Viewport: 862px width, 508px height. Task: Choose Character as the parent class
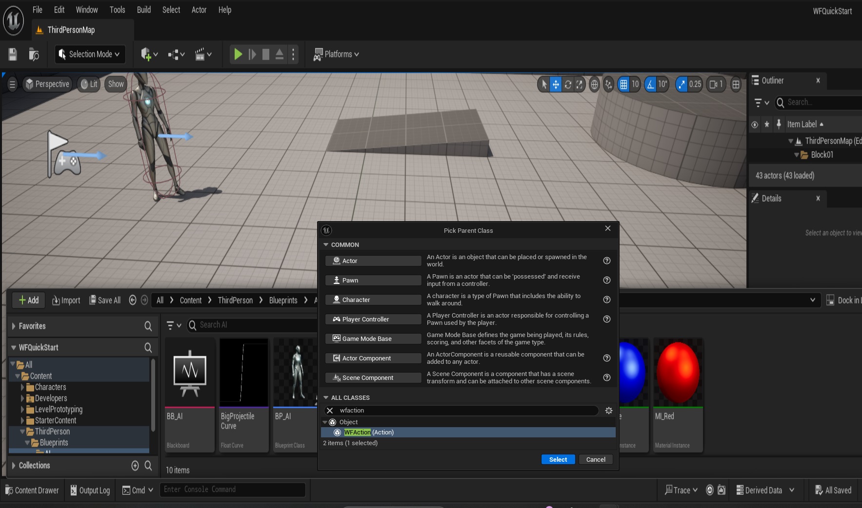point(373,300)
